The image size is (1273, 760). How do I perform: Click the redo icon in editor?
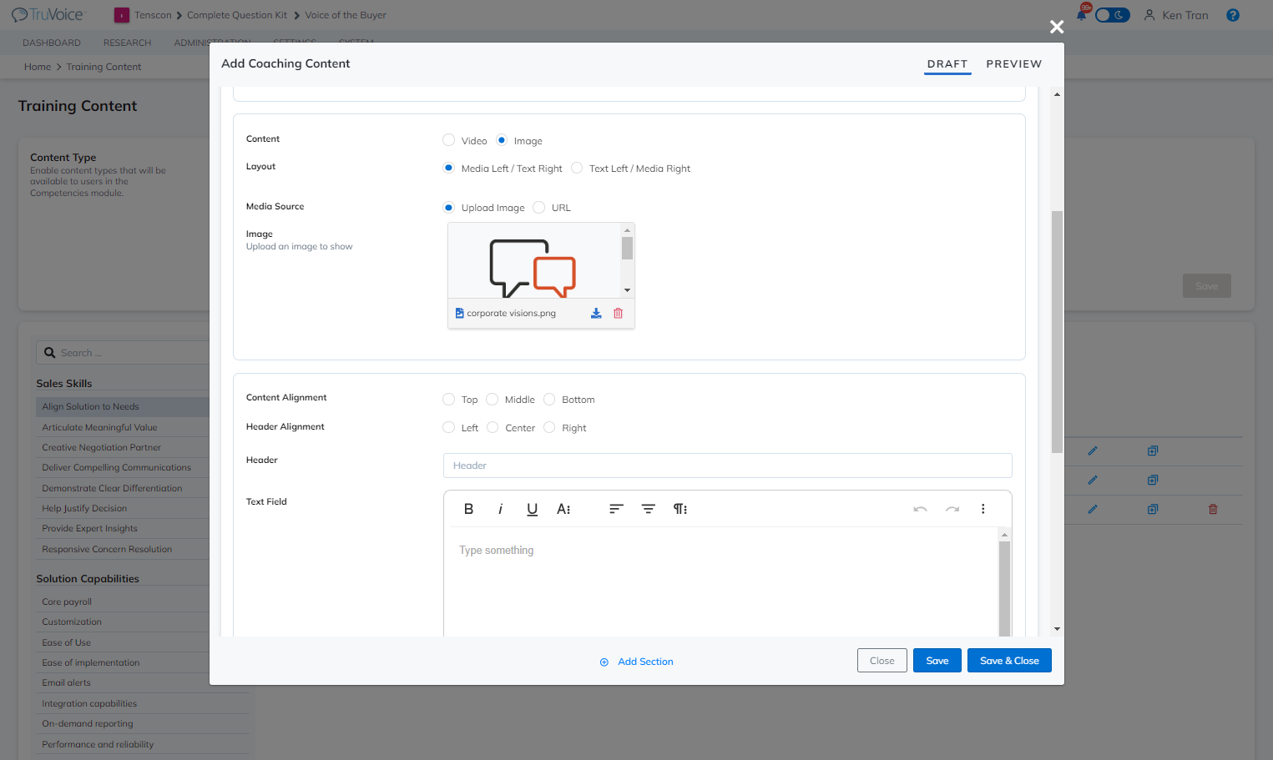click(952, 509)
